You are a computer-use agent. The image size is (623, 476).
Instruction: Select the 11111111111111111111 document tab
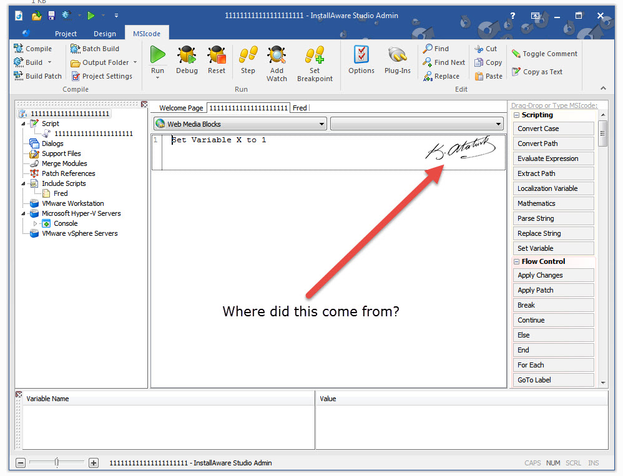coord(248,108)
